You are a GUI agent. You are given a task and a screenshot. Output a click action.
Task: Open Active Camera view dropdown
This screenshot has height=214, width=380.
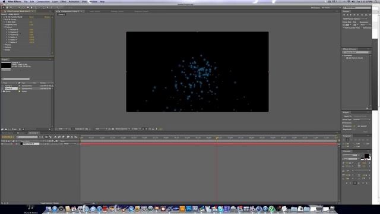[122, 129]
